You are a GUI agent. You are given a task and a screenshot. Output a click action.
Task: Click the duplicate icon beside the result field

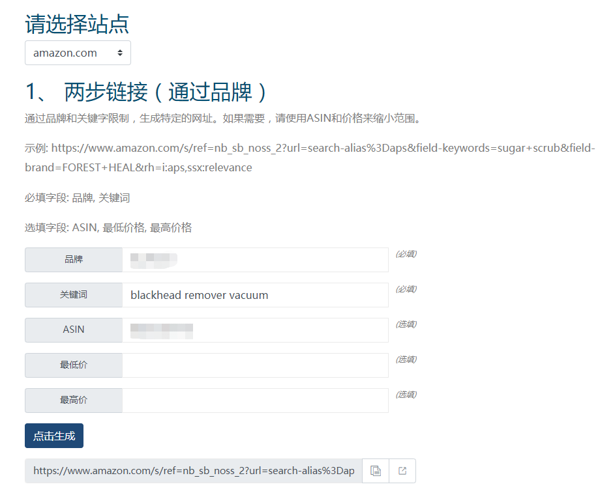pyautogui.click(x=375, y=470)
